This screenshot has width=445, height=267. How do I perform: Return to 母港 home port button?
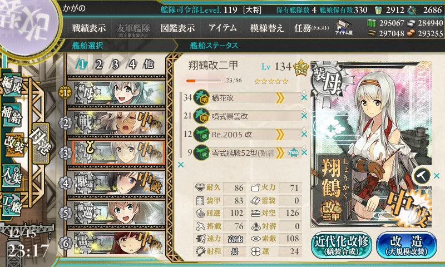pos(41,143)
